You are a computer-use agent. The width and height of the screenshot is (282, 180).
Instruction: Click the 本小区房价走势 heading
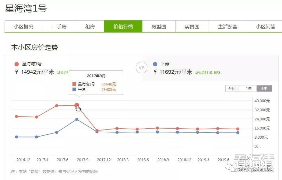[x=34, y=48]
